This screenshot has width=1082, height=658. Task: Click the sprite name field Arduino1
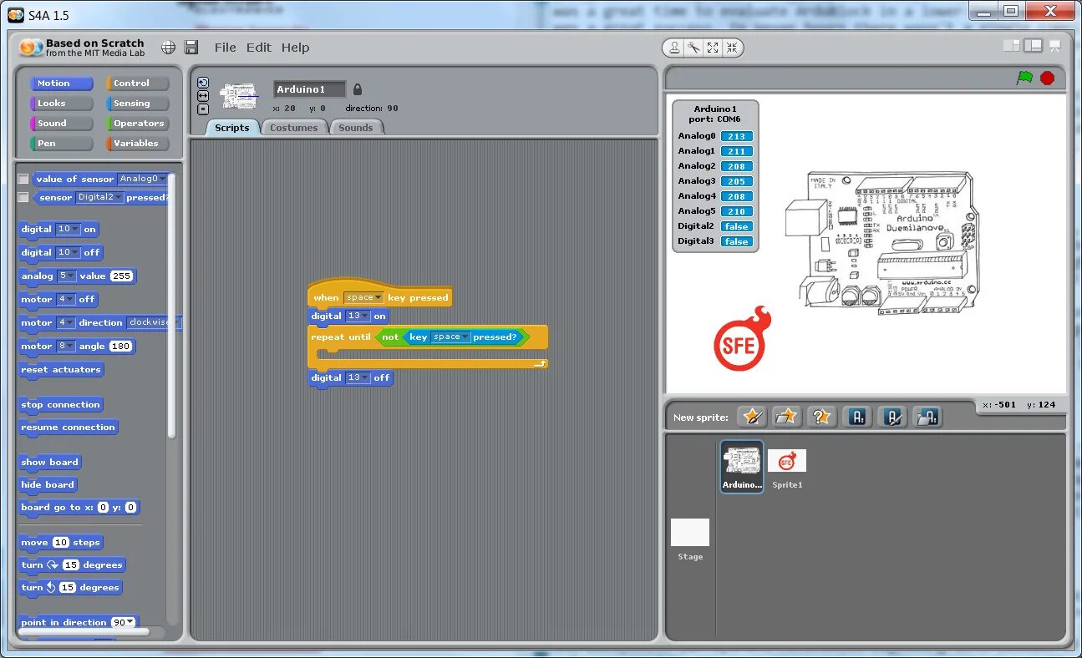[x=309, y=89]
